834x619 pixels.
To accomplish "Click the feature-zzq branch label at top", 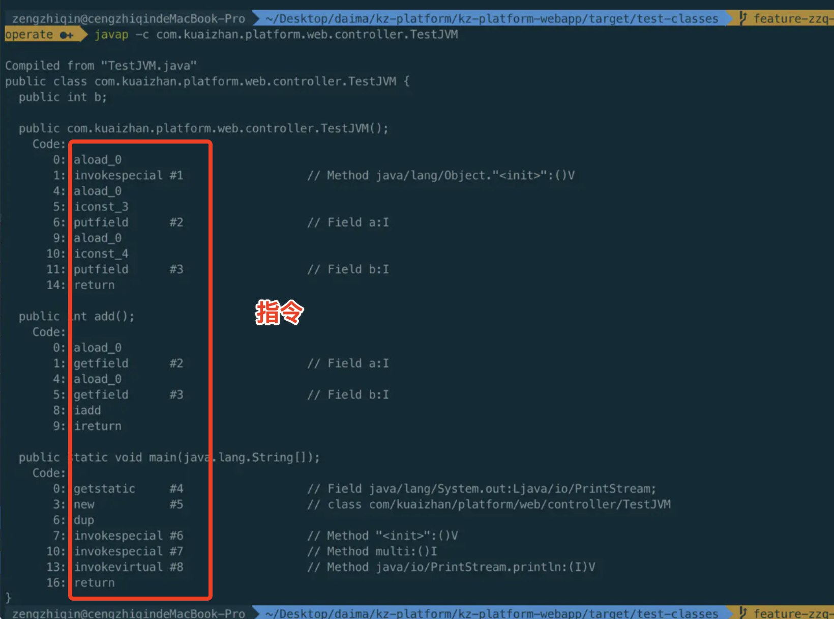I will 793,19.
